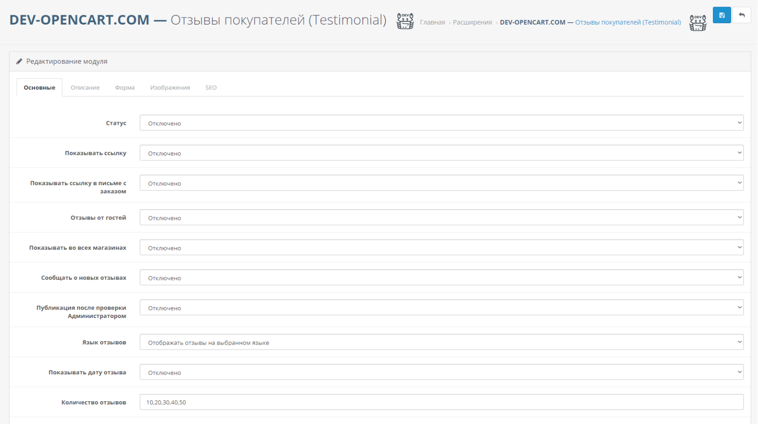Screen dimensions: 758x424
Task: Click the Отзывы от гостей label
Action: coord(99,218)
